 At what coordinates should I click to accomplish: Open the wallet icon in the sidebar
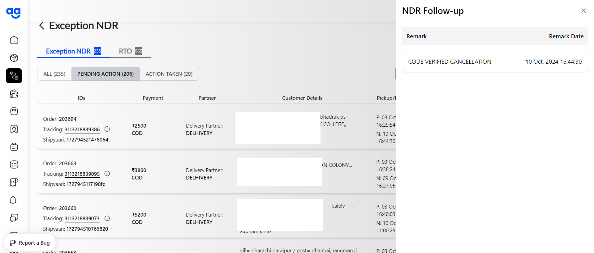coord(14,94)
